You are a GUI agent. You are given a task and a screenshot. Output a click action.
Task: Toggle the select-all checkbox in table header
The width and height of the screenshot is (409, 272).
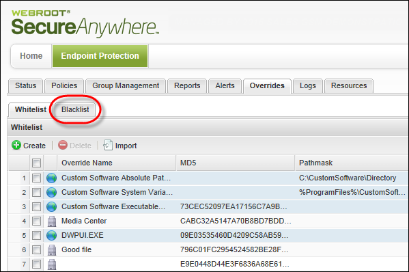pyautogui.click(x=36, y=163)
